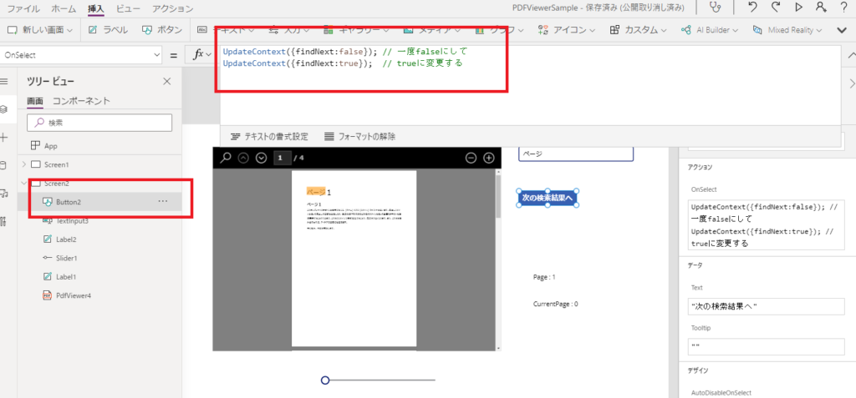Select App in the tree view
Image resolution: width=856 pixels, height=398 pixels.
(x=51, y=146)
